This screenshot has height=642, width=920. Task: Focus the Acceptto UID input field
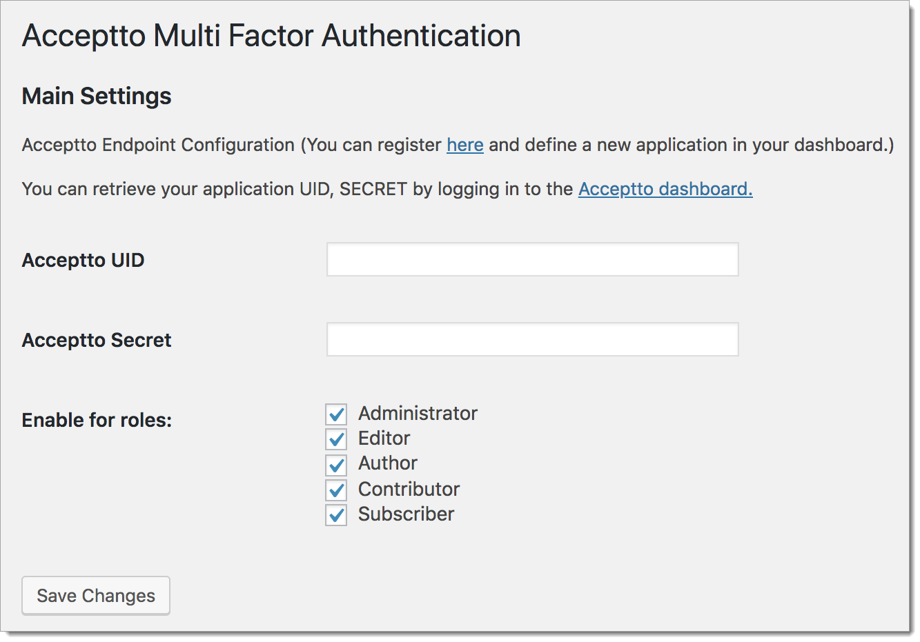[533, 259]
